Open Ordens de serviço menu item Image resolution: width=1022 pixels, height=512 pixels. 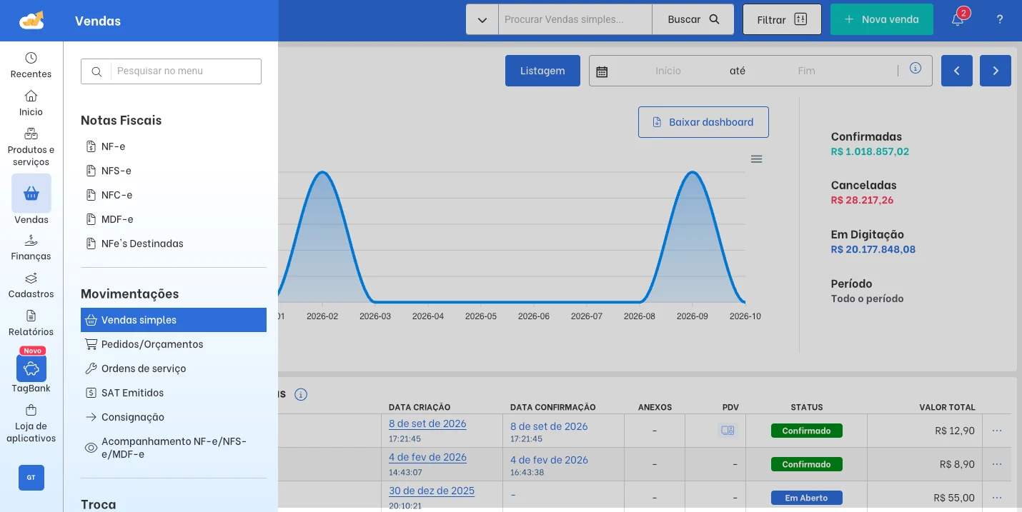[x=174, y=368]
